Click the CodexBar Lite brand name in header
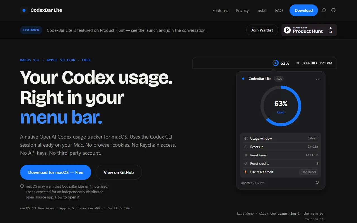This screenshot has height=223, width=357. (x=46, y=10)
